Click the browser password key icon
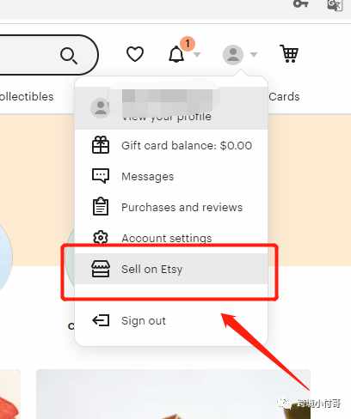This screenshot has width=351, height=419. 301,4
